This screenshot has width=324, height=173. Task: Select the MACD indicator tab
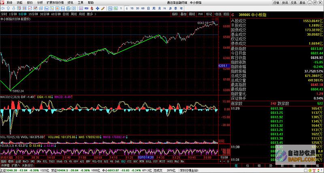[26, 161]
